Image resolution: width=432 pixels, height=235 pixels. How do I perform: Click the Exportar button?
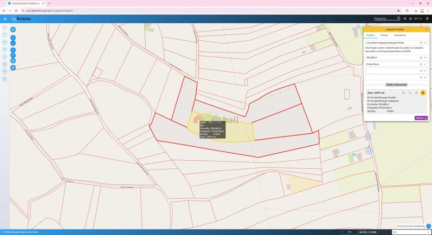point(421,118)
